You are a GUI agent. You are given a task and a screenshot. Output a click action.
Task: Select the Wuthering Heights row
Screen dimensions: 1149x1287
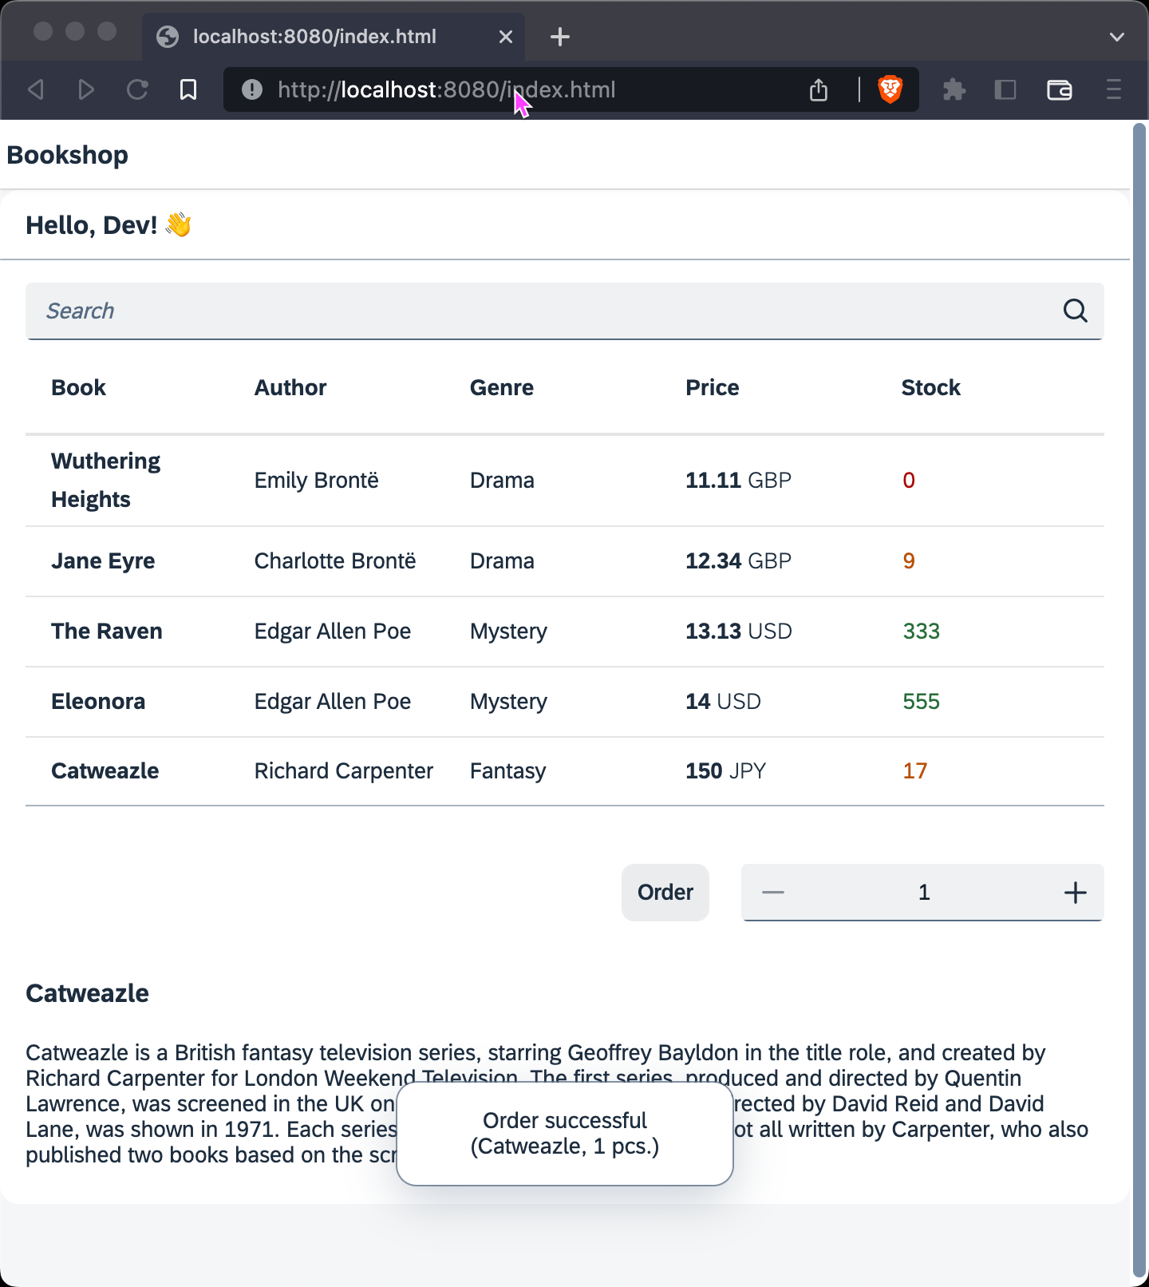click(565, 481)
